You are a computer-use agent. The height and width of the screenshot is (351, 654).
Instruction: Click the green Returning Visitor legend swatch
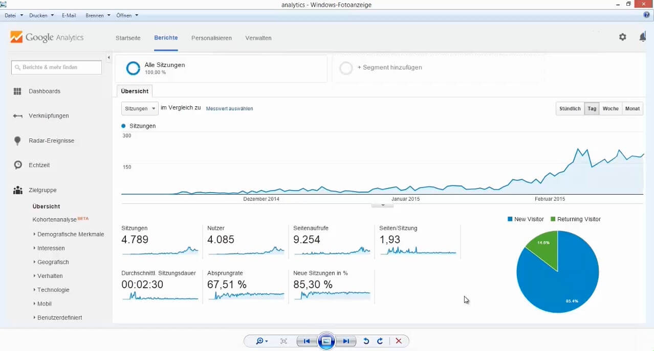pyautogui.click(x=553, y=219)
